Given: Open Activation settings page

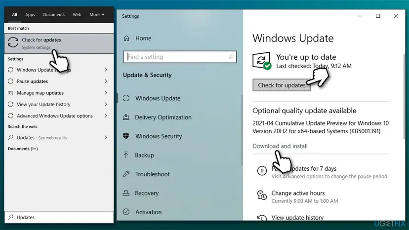Looking at the screenshot, I should [x=148, y=212].
